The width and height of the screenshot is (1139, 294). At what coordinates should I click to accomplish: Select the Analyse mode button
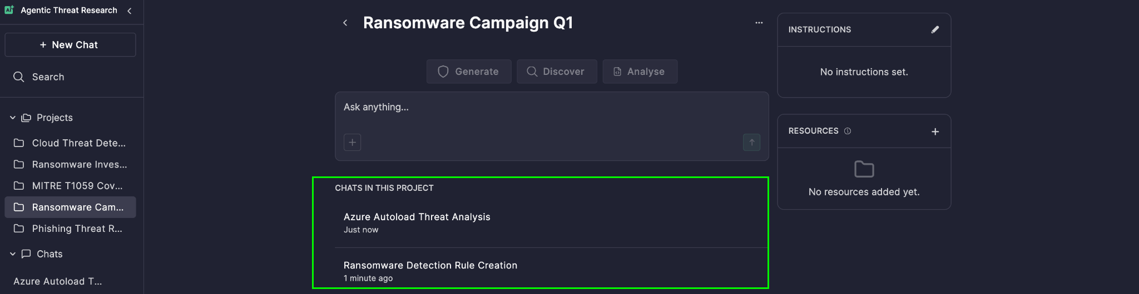(640, 72)
